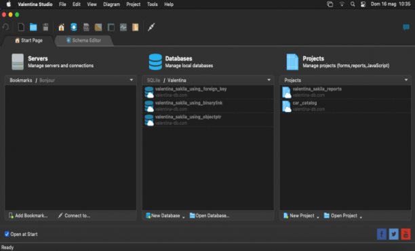The height and width of the screenshot is (251, 415).
Task: Open the Open Project dropdown arrow
Action: (361, 217)
